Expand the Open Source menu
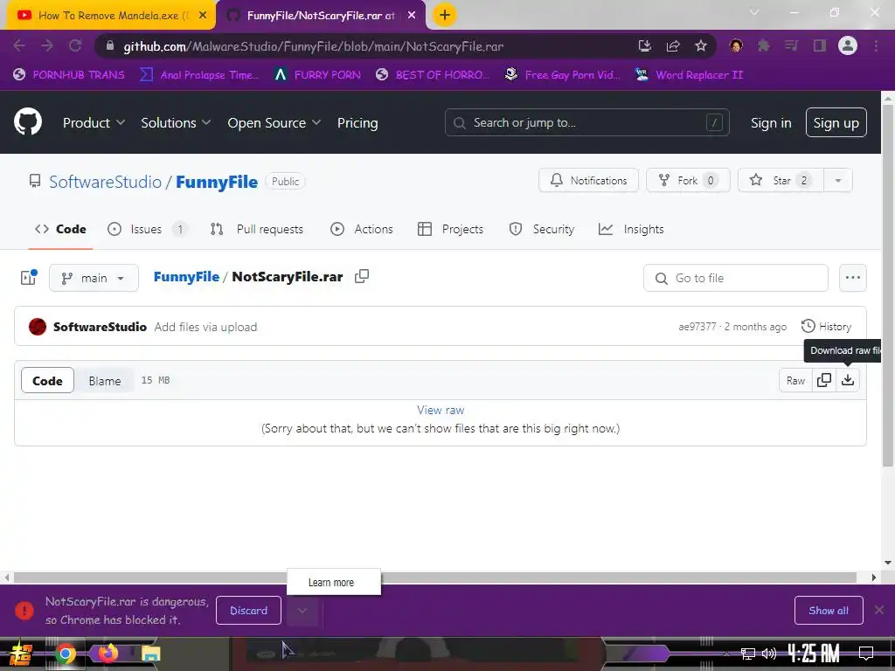This screenshot has height=671, width=895. point(274,122)
